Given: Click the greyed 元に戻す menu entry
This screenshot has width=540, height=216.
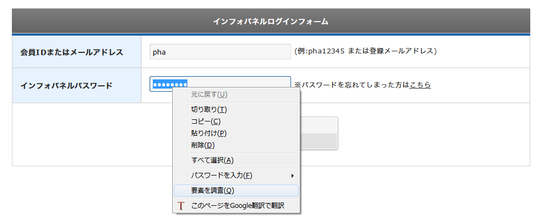Looking at the screenshot, I should tap(209, 94).
